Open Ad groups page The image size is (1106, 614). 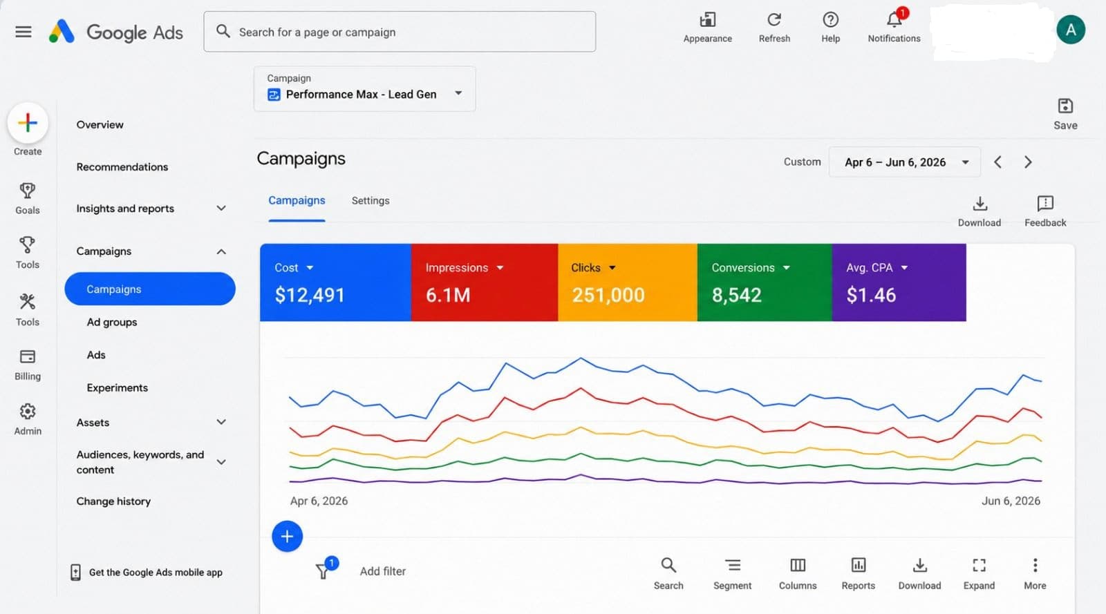(x=112, y=323)
